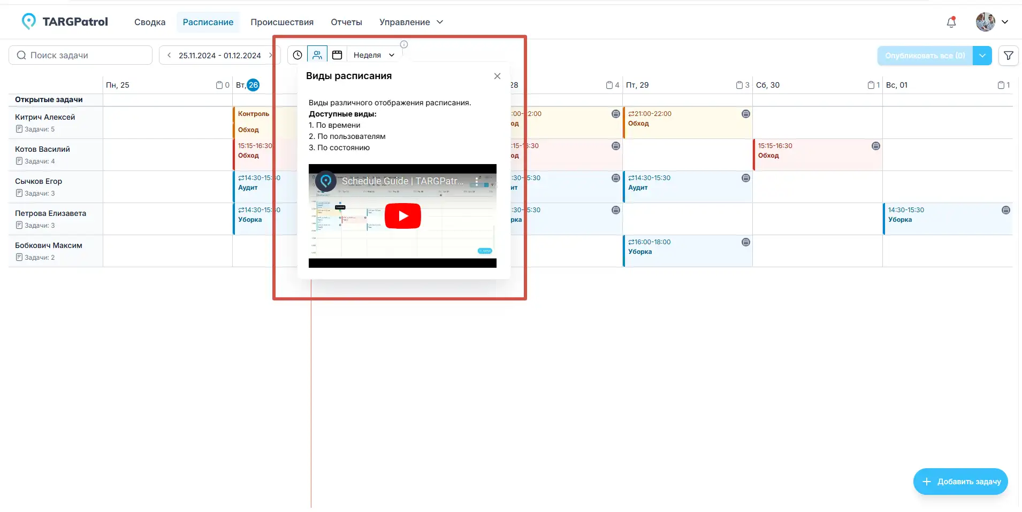Open the dropdown arrow beside Опубликовать все
The image size is (1022, 512).
982,56
